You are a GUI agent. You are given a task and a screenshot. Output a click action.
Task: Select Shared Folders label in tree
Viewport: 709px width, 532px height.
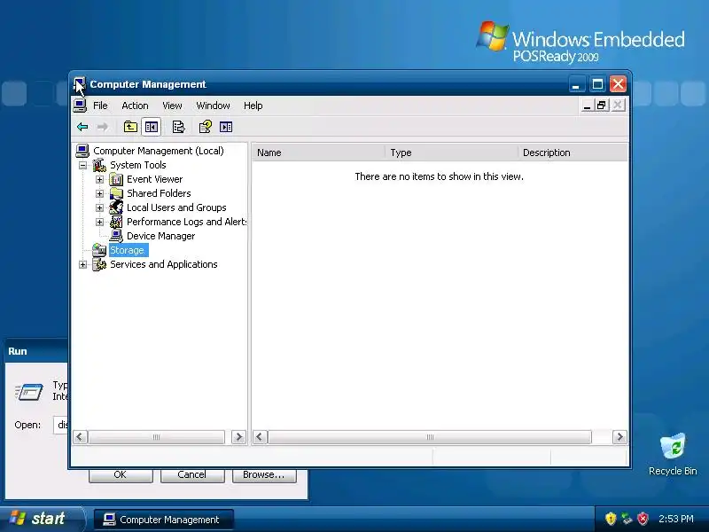tap(159, 193)
